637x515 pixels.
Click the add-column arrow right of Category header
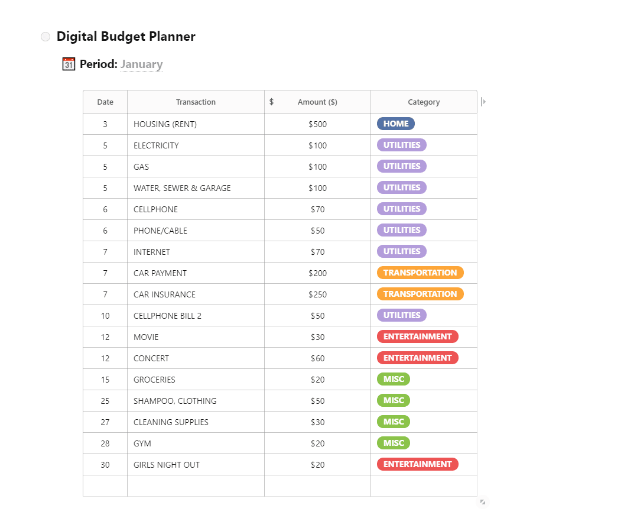coord(483,102)
